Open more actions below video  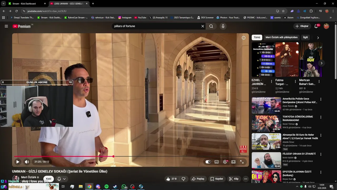pos(246,179)
